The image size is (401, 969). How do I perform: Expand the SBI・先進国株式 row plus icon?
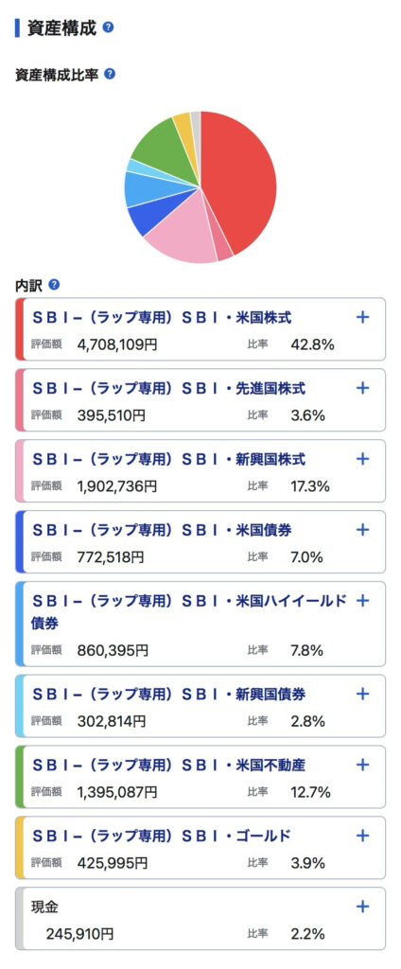point(362,388)
